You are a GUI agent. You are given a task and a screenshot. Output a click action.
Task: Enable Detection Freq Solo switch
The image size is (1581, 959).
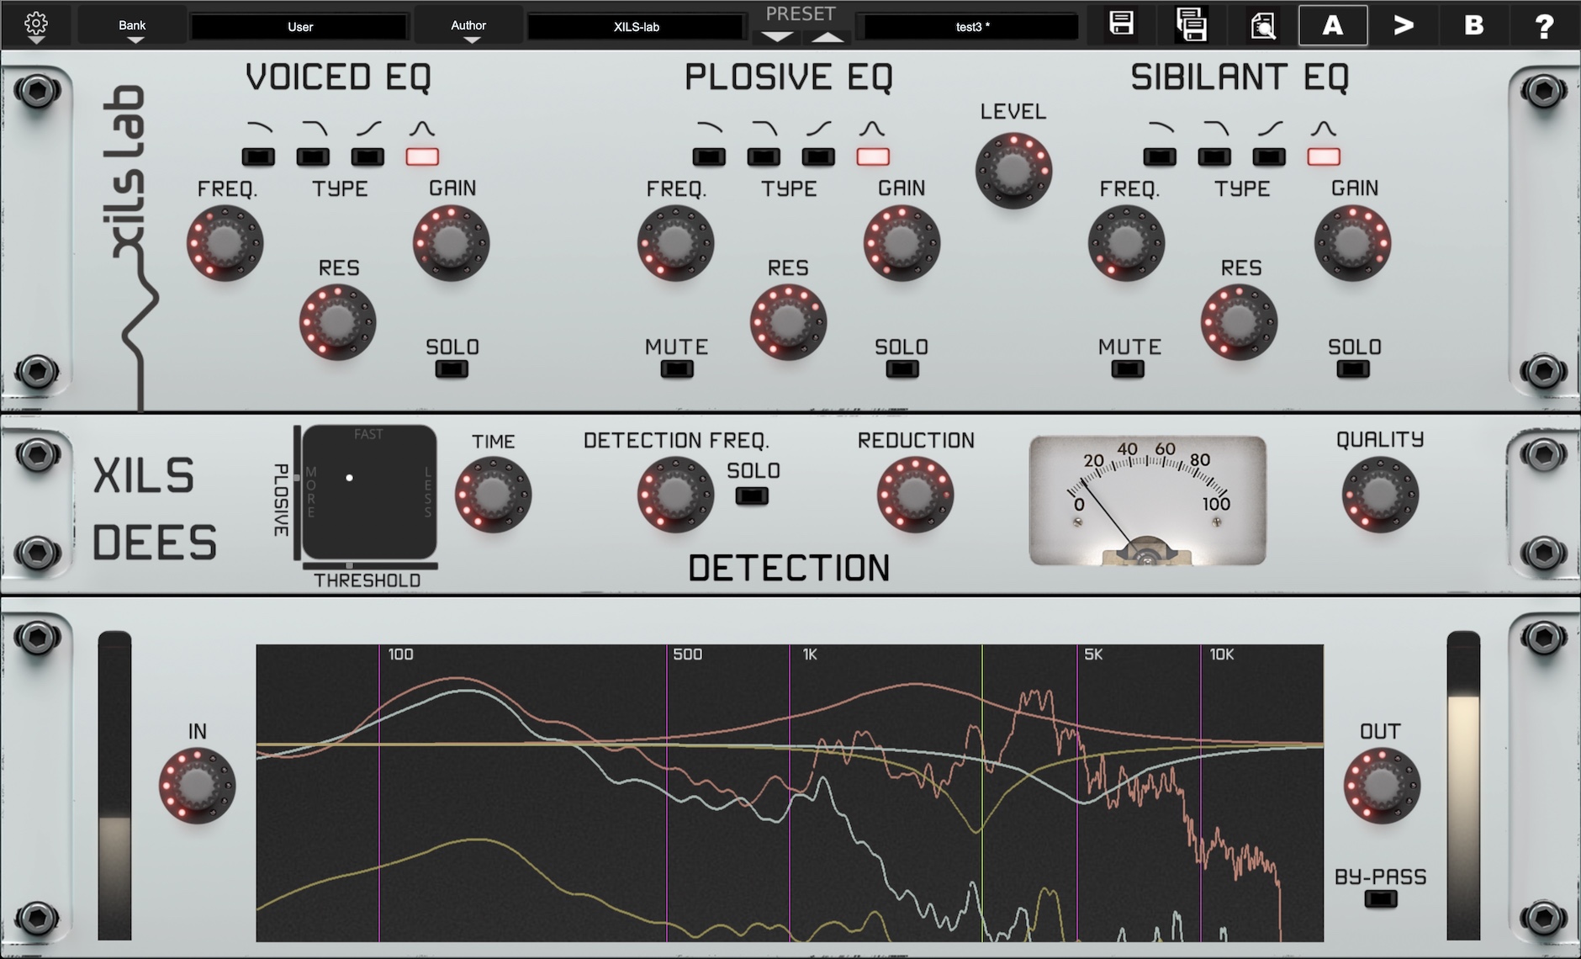click(x=752, y=495)
